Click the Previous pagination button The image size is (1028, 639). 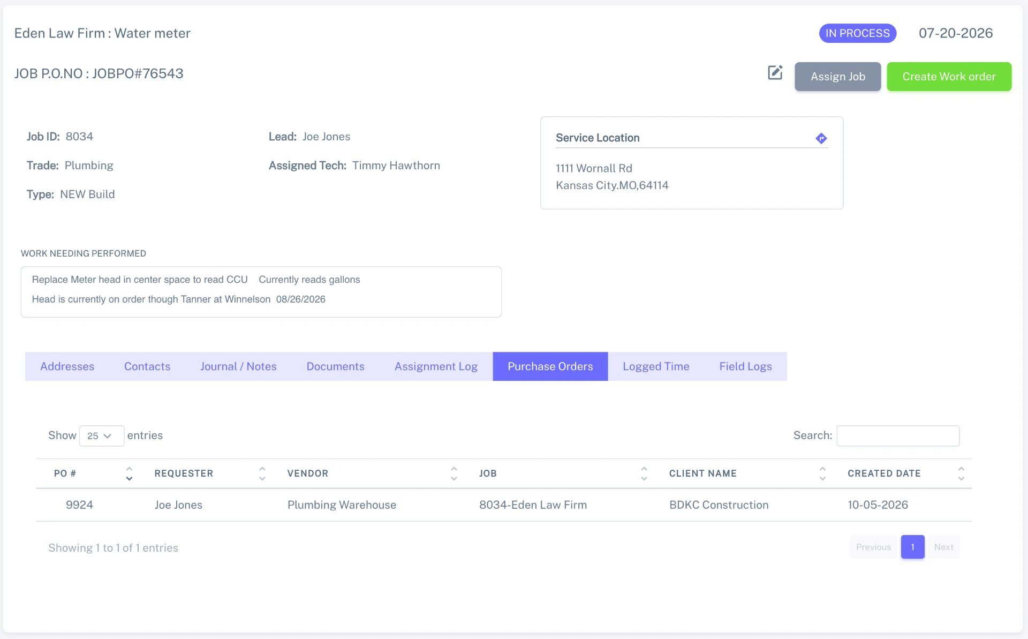click(873, 547)
